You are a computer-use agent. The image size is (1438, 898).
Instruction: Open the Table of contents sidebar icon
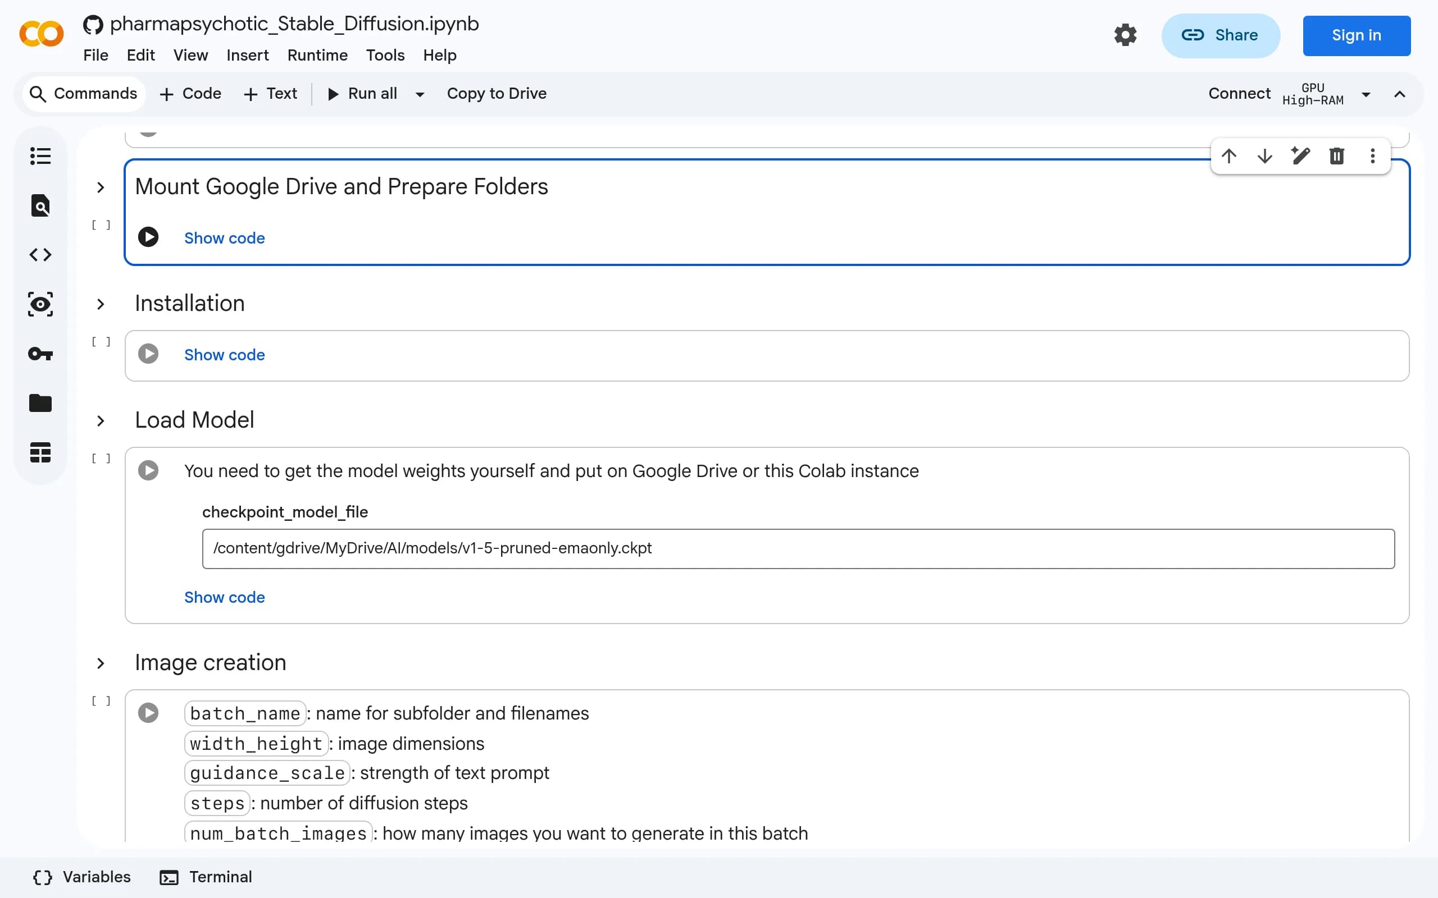[x=40, y=156]
